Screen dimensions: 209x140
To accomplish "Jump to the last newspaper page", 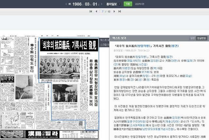I will [120, 11].
